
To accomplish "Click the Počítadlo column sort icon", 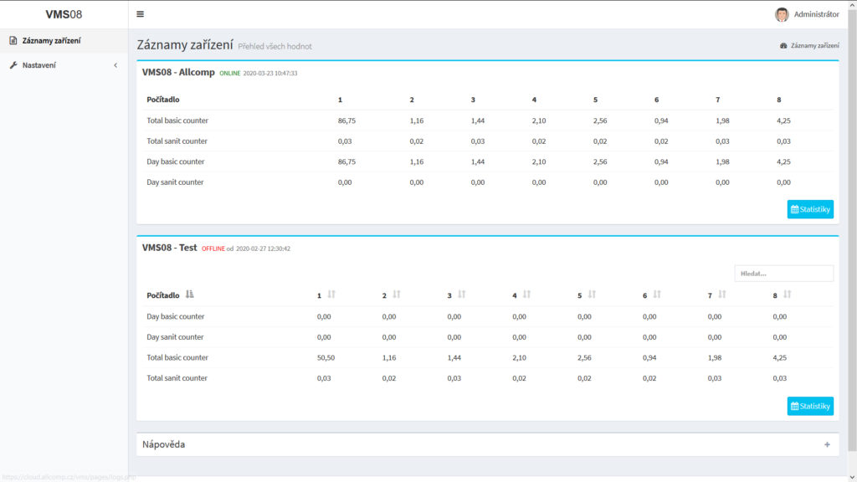I will [x=190, y=295].
